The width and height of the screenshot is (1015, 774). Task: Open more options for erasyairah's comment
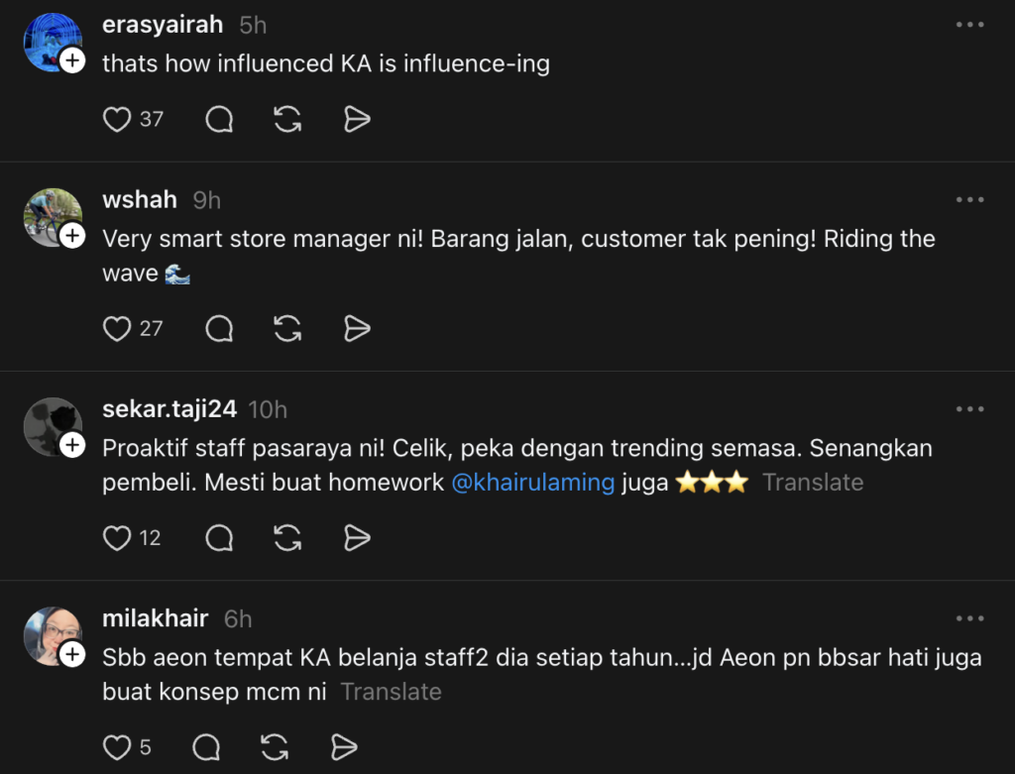pos(969,25)
